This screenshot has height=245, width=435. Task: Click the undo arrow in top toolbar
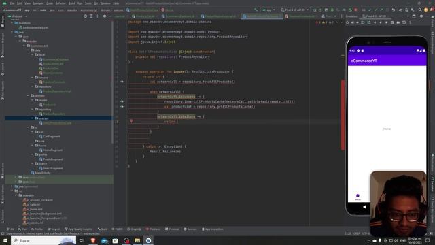pos(393,10)
